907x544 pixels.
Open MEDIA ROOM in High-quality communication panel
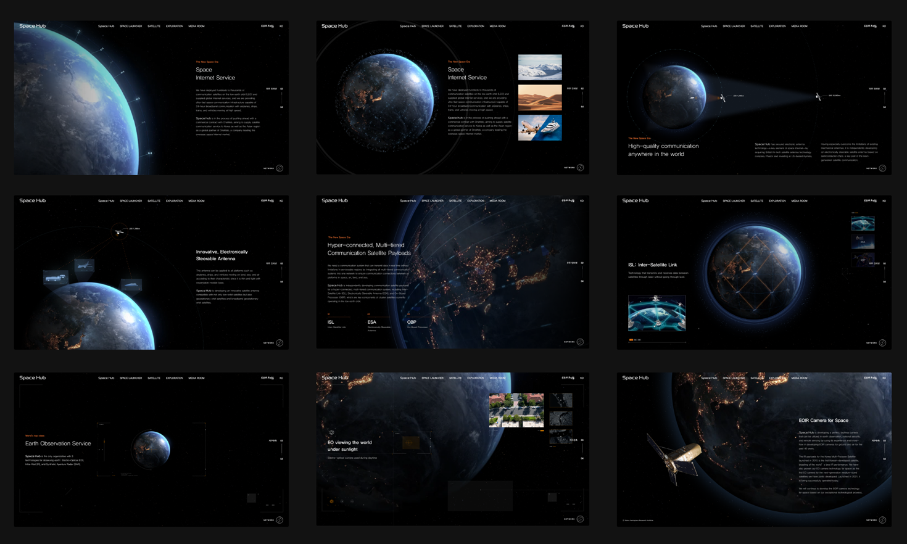tap(799, 27)
